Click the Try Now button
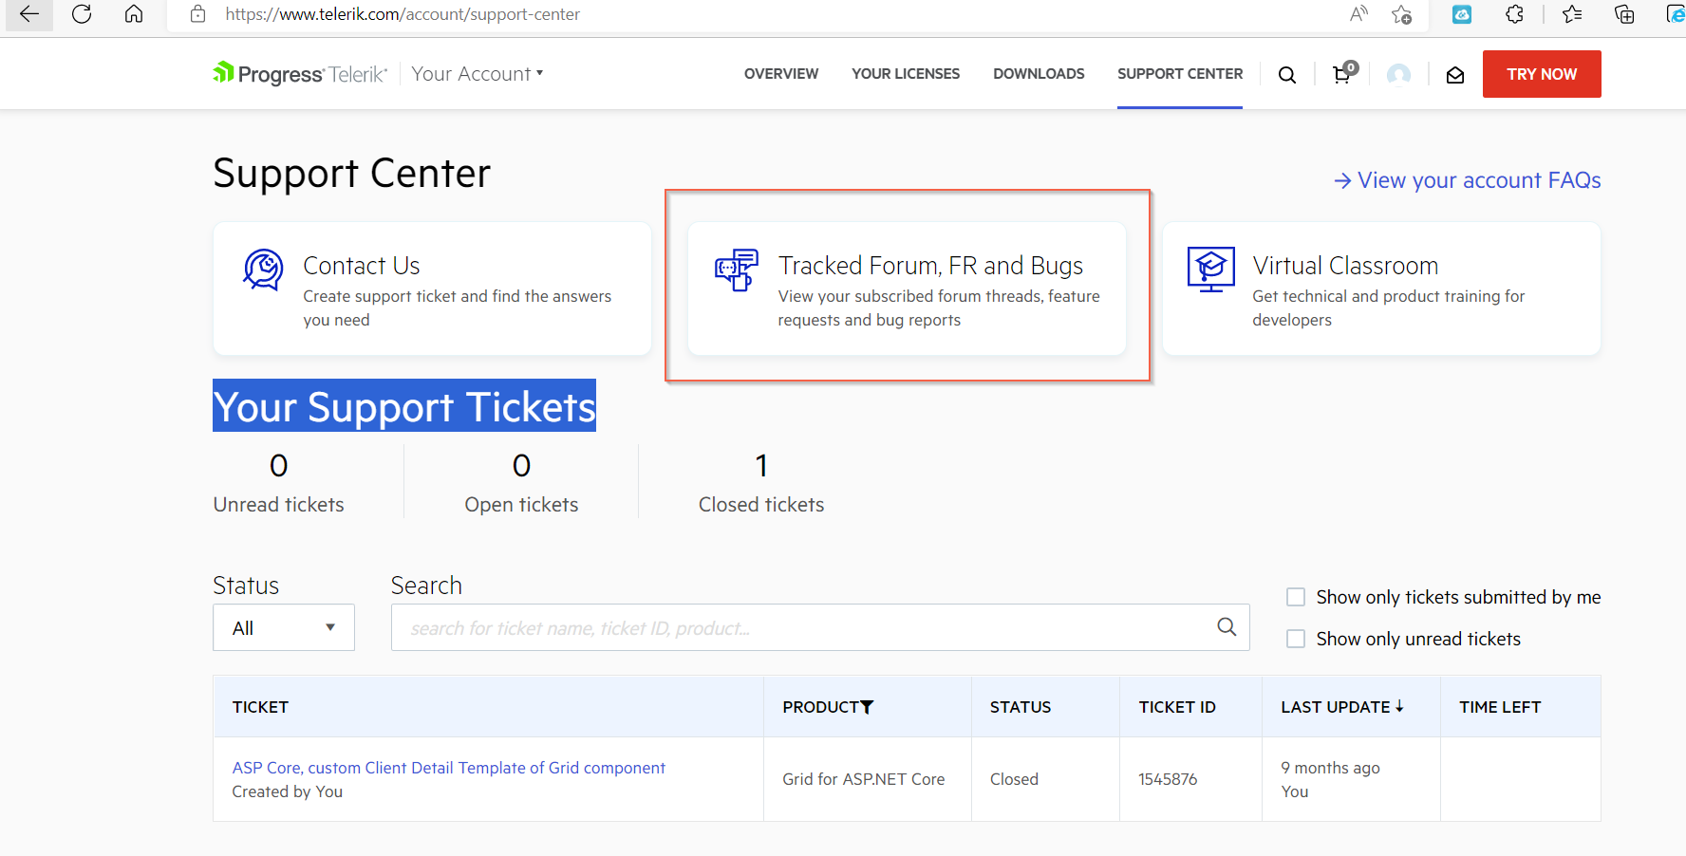Screen dimensions: 1686x856 pos(1542,74)
